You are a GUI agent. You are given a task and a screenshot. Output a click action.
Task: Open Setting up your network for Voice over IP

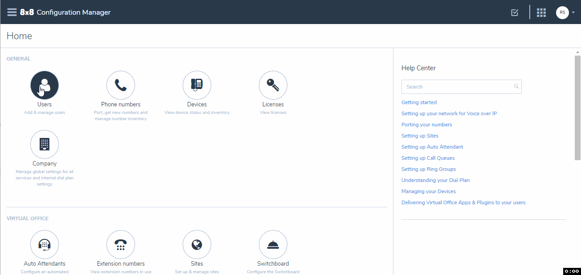pos(449,113)
